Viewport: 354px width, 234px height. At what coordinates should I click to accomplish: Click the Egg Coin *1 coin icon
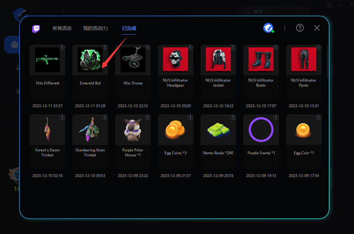304,130
